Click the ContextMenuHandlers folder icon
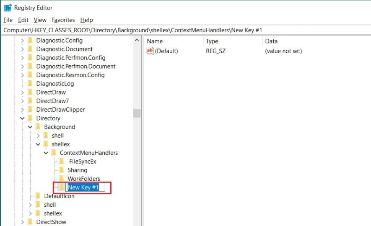The width and height of the screenshot is (371, 226). point(54,153)
